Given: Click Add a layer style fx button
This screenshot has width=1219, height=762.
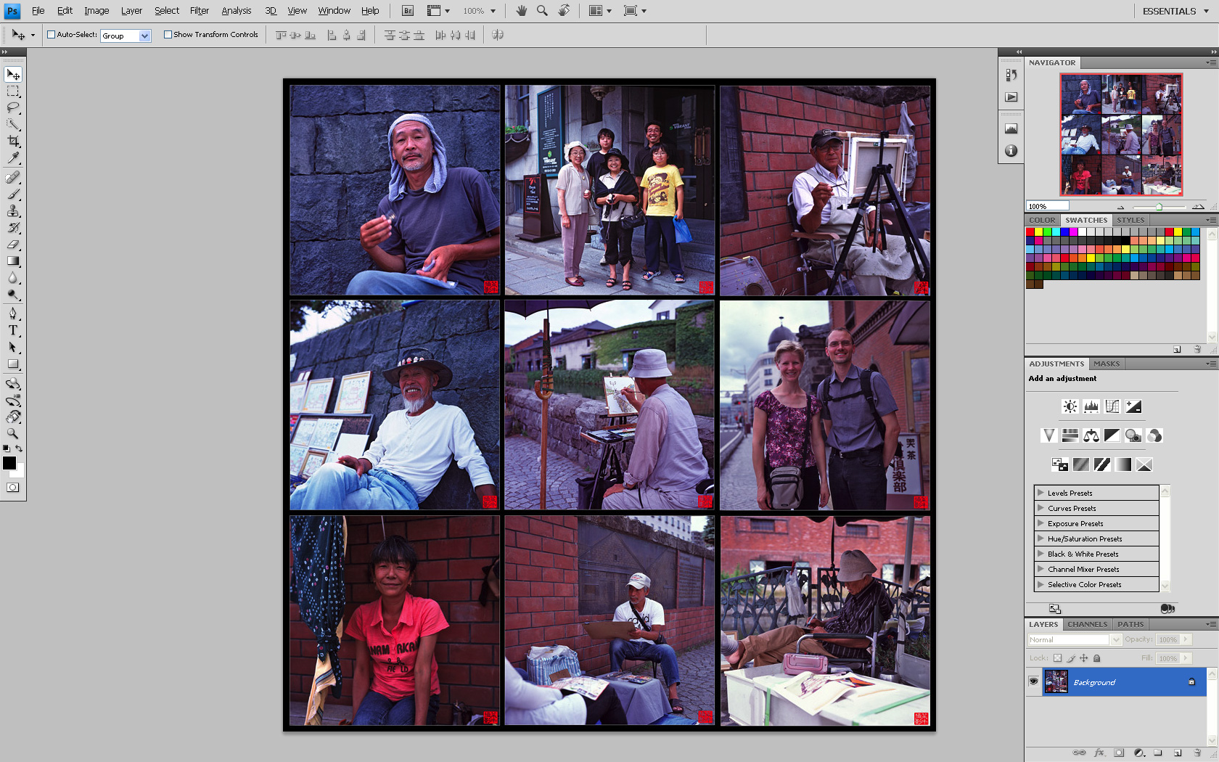Looking at the screenshot, I should (1099, 753).
